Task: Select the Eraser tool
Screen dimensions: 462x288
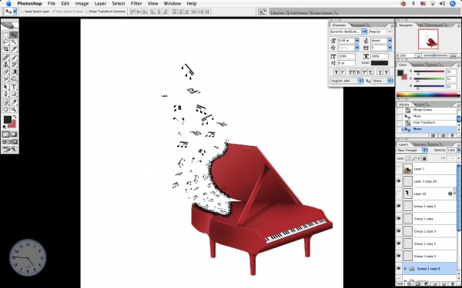Action: click(x=5, y=71)
